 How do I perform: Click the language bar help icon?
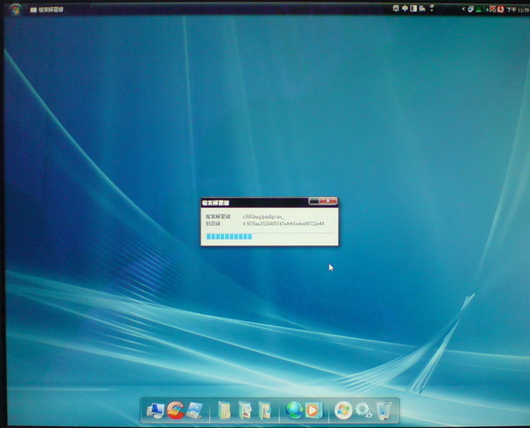click(432, 6)
